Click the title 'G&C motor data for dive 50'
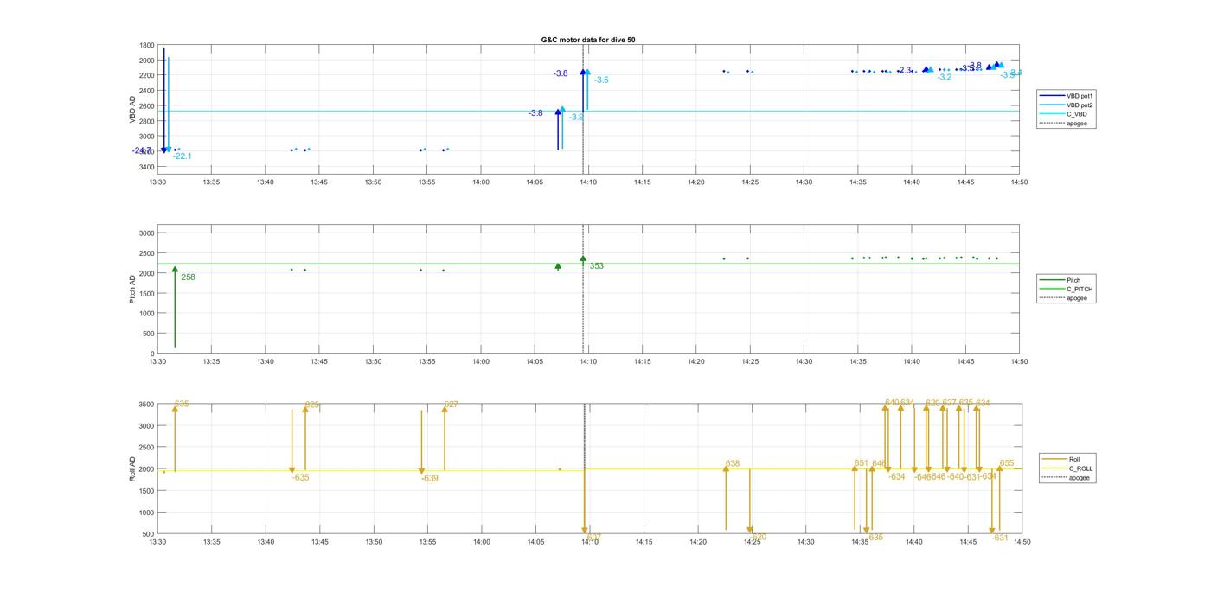Image resolution: width=1211 pixels, height=599 pixels. (588, 40)
